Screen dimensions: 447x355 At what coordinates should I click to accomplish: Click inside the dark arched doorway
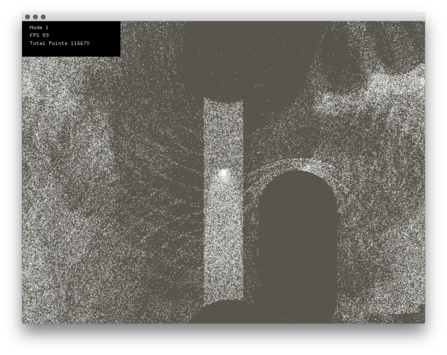pyautogui.click(x=297, y=245)
